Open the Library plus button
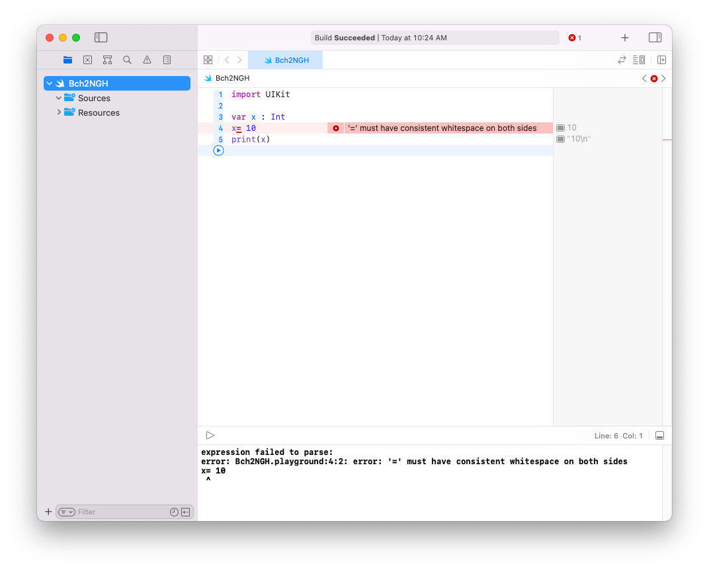 click(625, 38)
